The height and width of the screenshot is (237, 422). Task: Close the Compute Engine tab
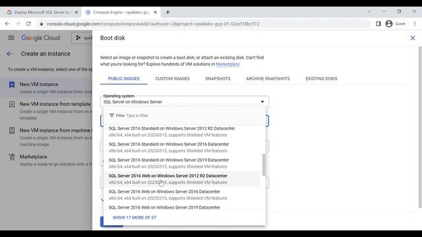pyautogui.click(x=156, y=12)
